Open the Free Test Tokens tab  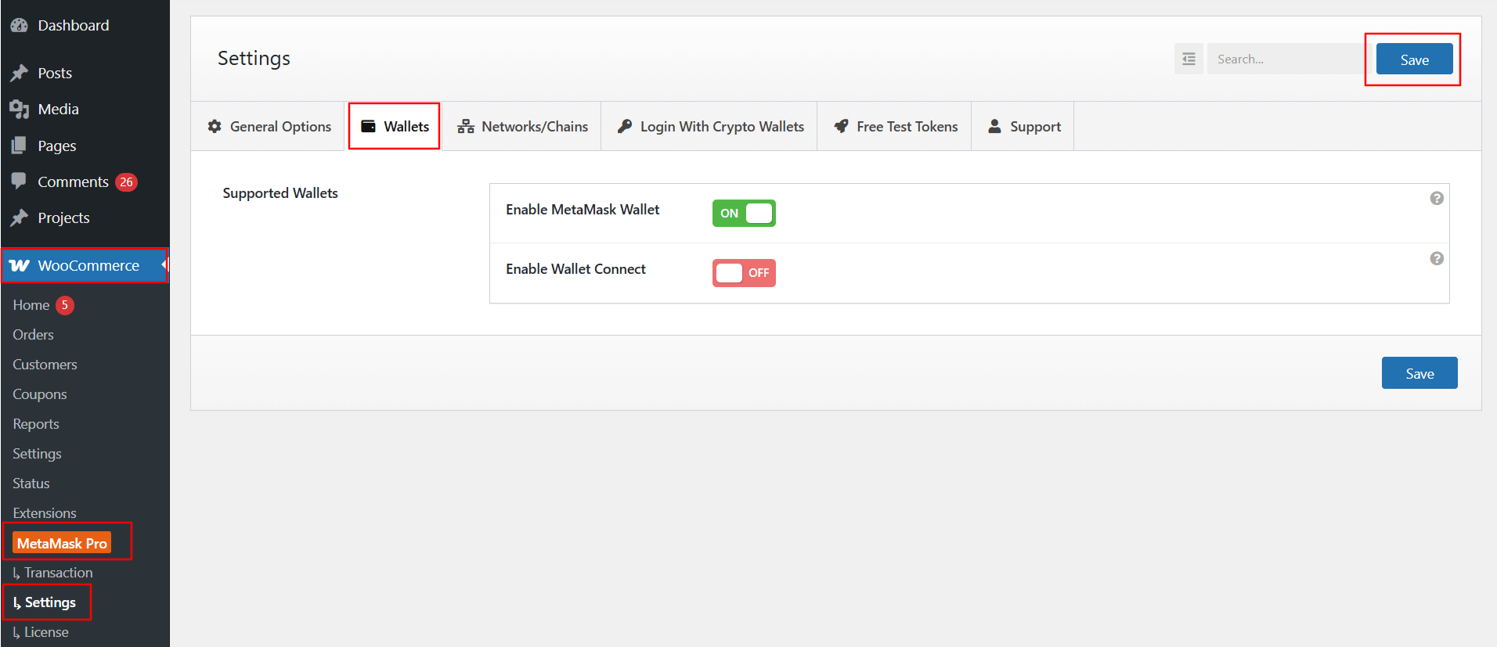[x=895, y=126]
